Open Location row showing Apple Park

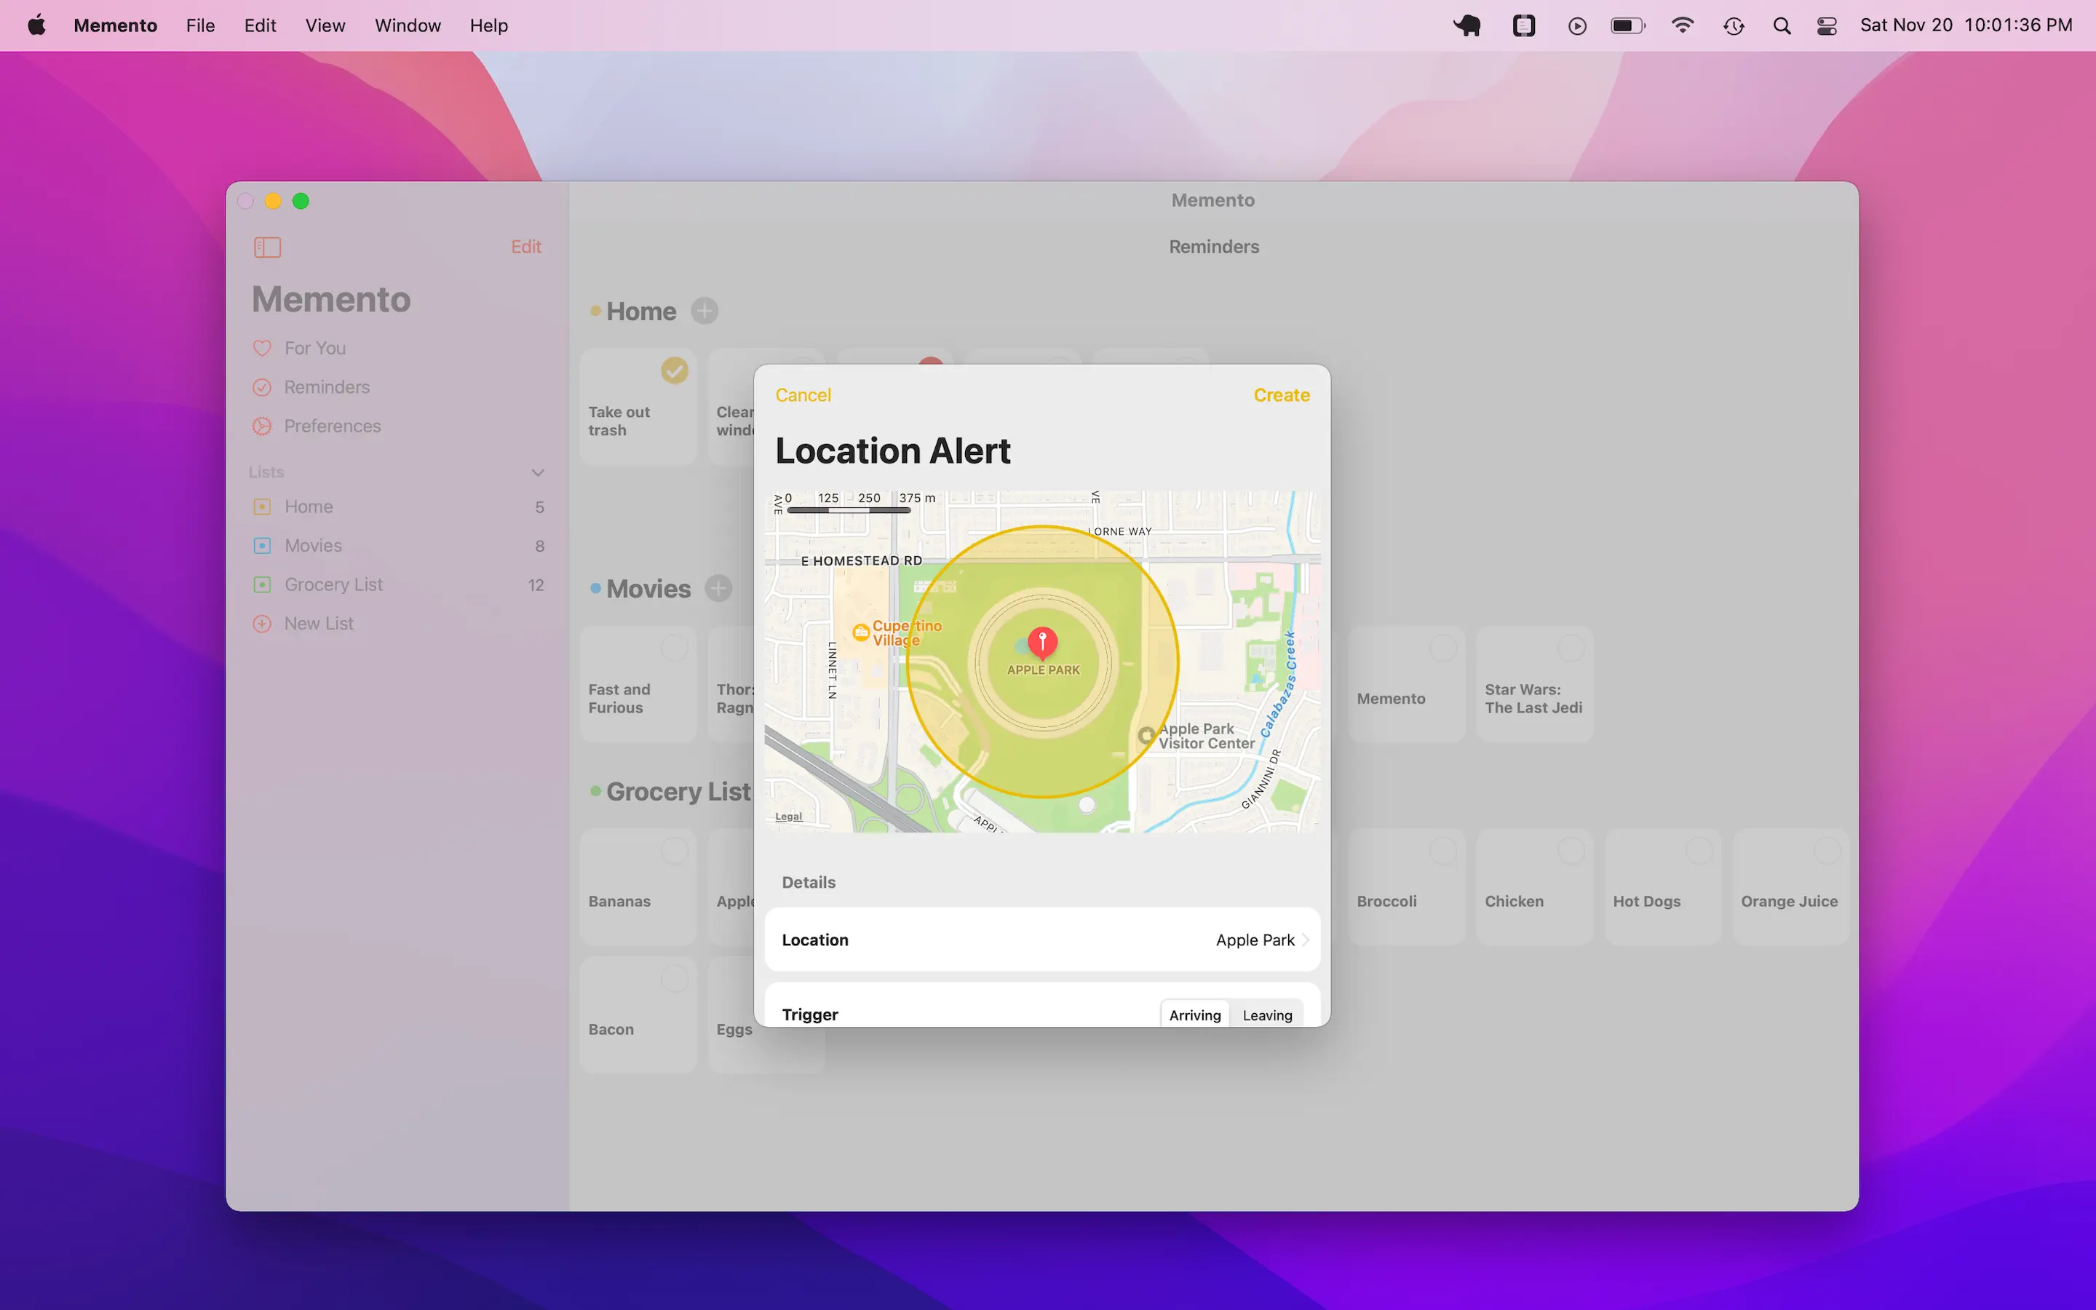[1042, 939]
